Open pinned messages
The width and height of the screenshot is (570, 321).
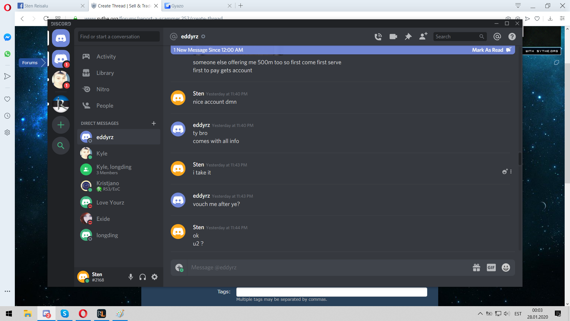408,37
